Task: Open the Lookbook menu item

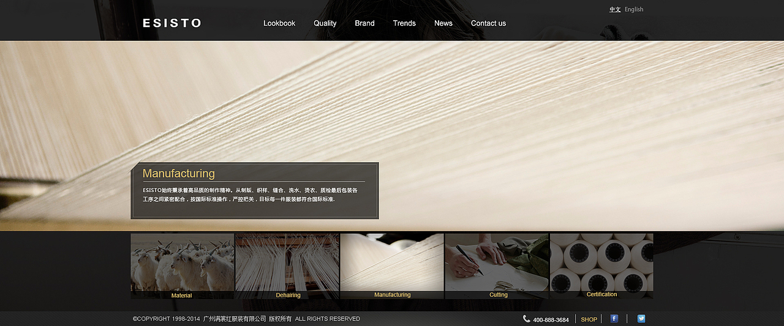Action: click(x=279, y=23)
